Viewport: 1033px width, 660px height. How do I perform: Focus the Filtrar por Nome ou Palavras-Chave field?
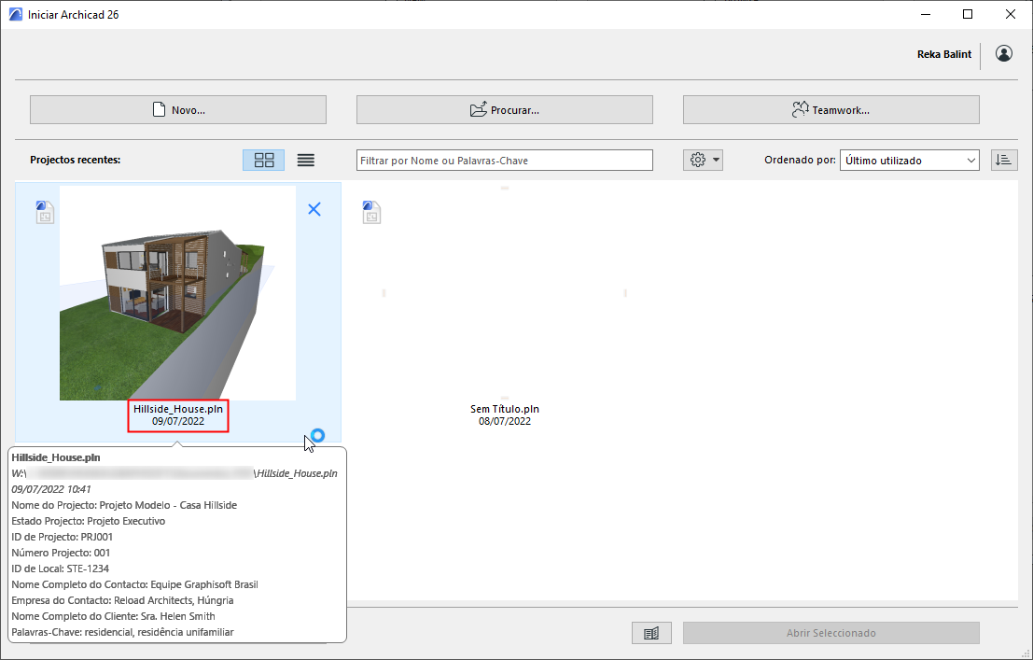coord(505,161)
